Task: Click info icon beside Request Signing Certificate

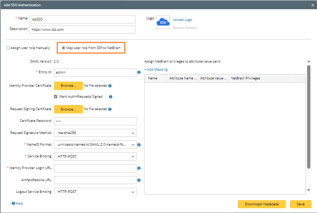Action: (x=110, y=109)
